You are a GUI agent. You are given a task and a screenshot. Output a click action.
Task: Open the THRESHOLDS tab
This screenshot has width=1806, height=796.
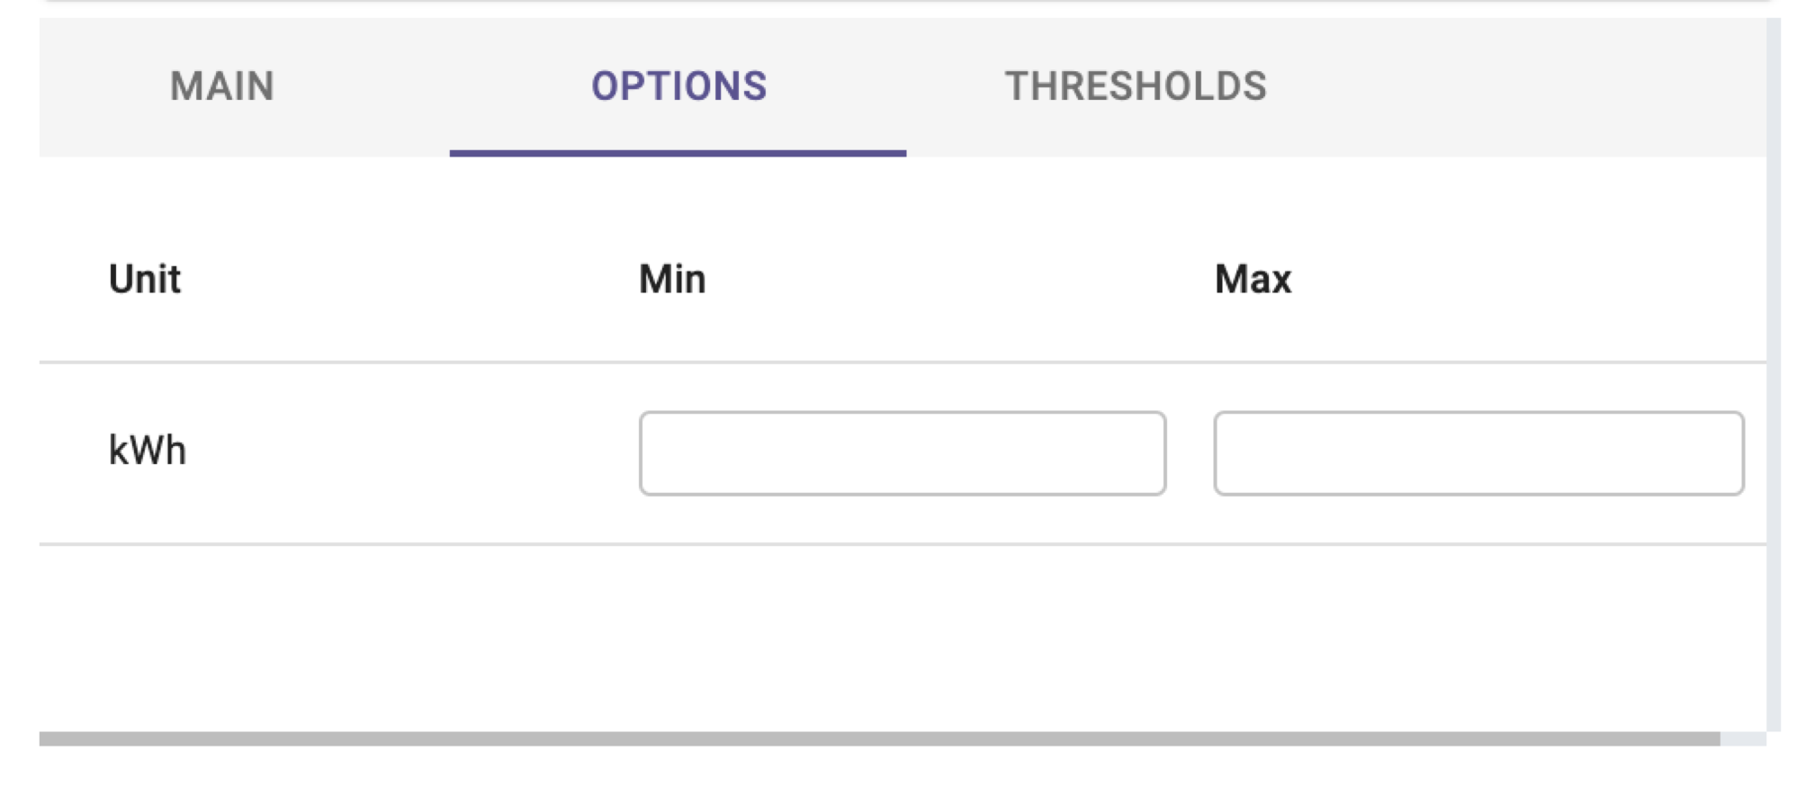(1136, 86)
